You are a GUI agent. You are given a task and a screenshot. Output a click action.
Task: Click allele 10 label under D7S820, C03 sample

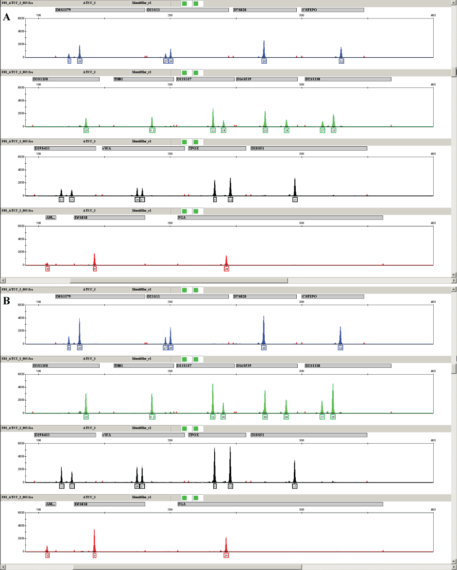click(264, 348)
